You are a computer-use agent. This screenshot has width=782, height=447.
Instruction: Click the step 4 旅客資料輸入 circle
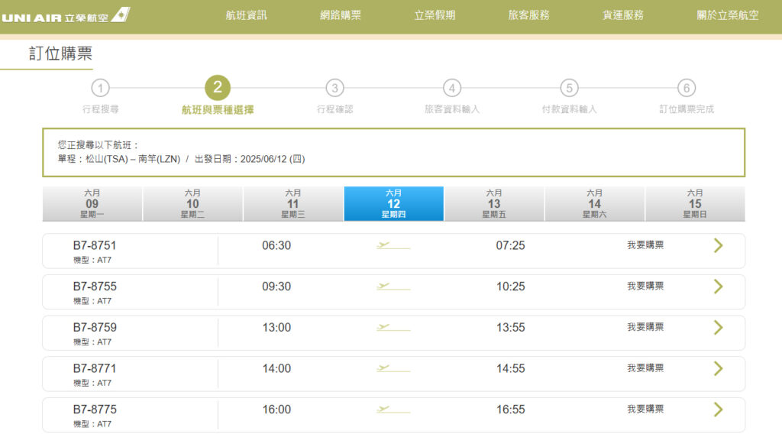click(451, 89)
